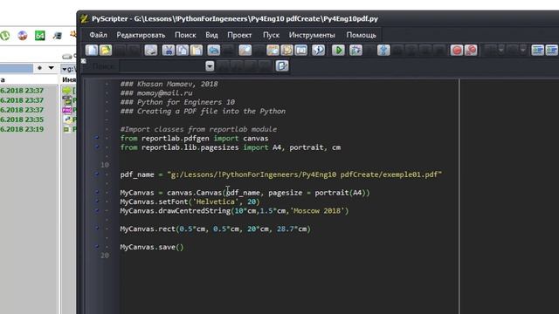Paste clipboard using the paste icon
This screenshot has height=314, width=559.
(197, 51)
